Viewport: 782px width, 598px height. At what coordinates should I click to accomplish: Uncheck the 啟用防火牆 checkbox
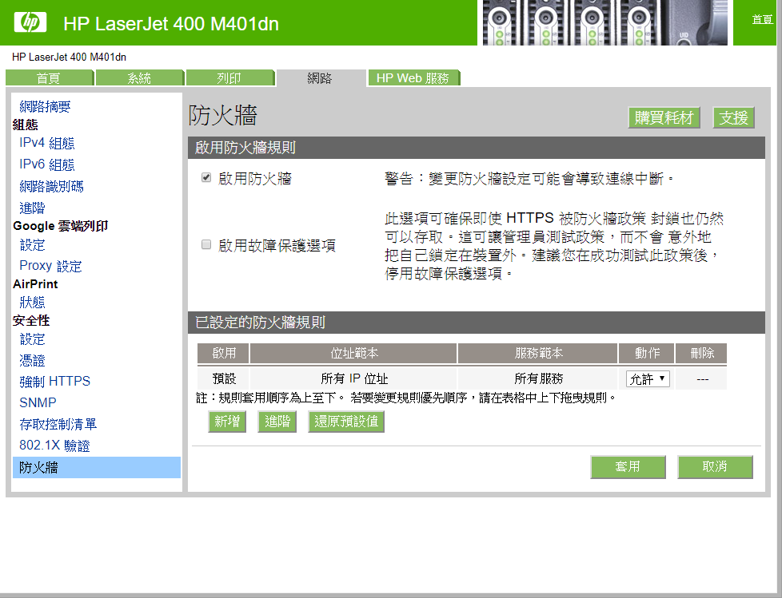tap(206, 177)
